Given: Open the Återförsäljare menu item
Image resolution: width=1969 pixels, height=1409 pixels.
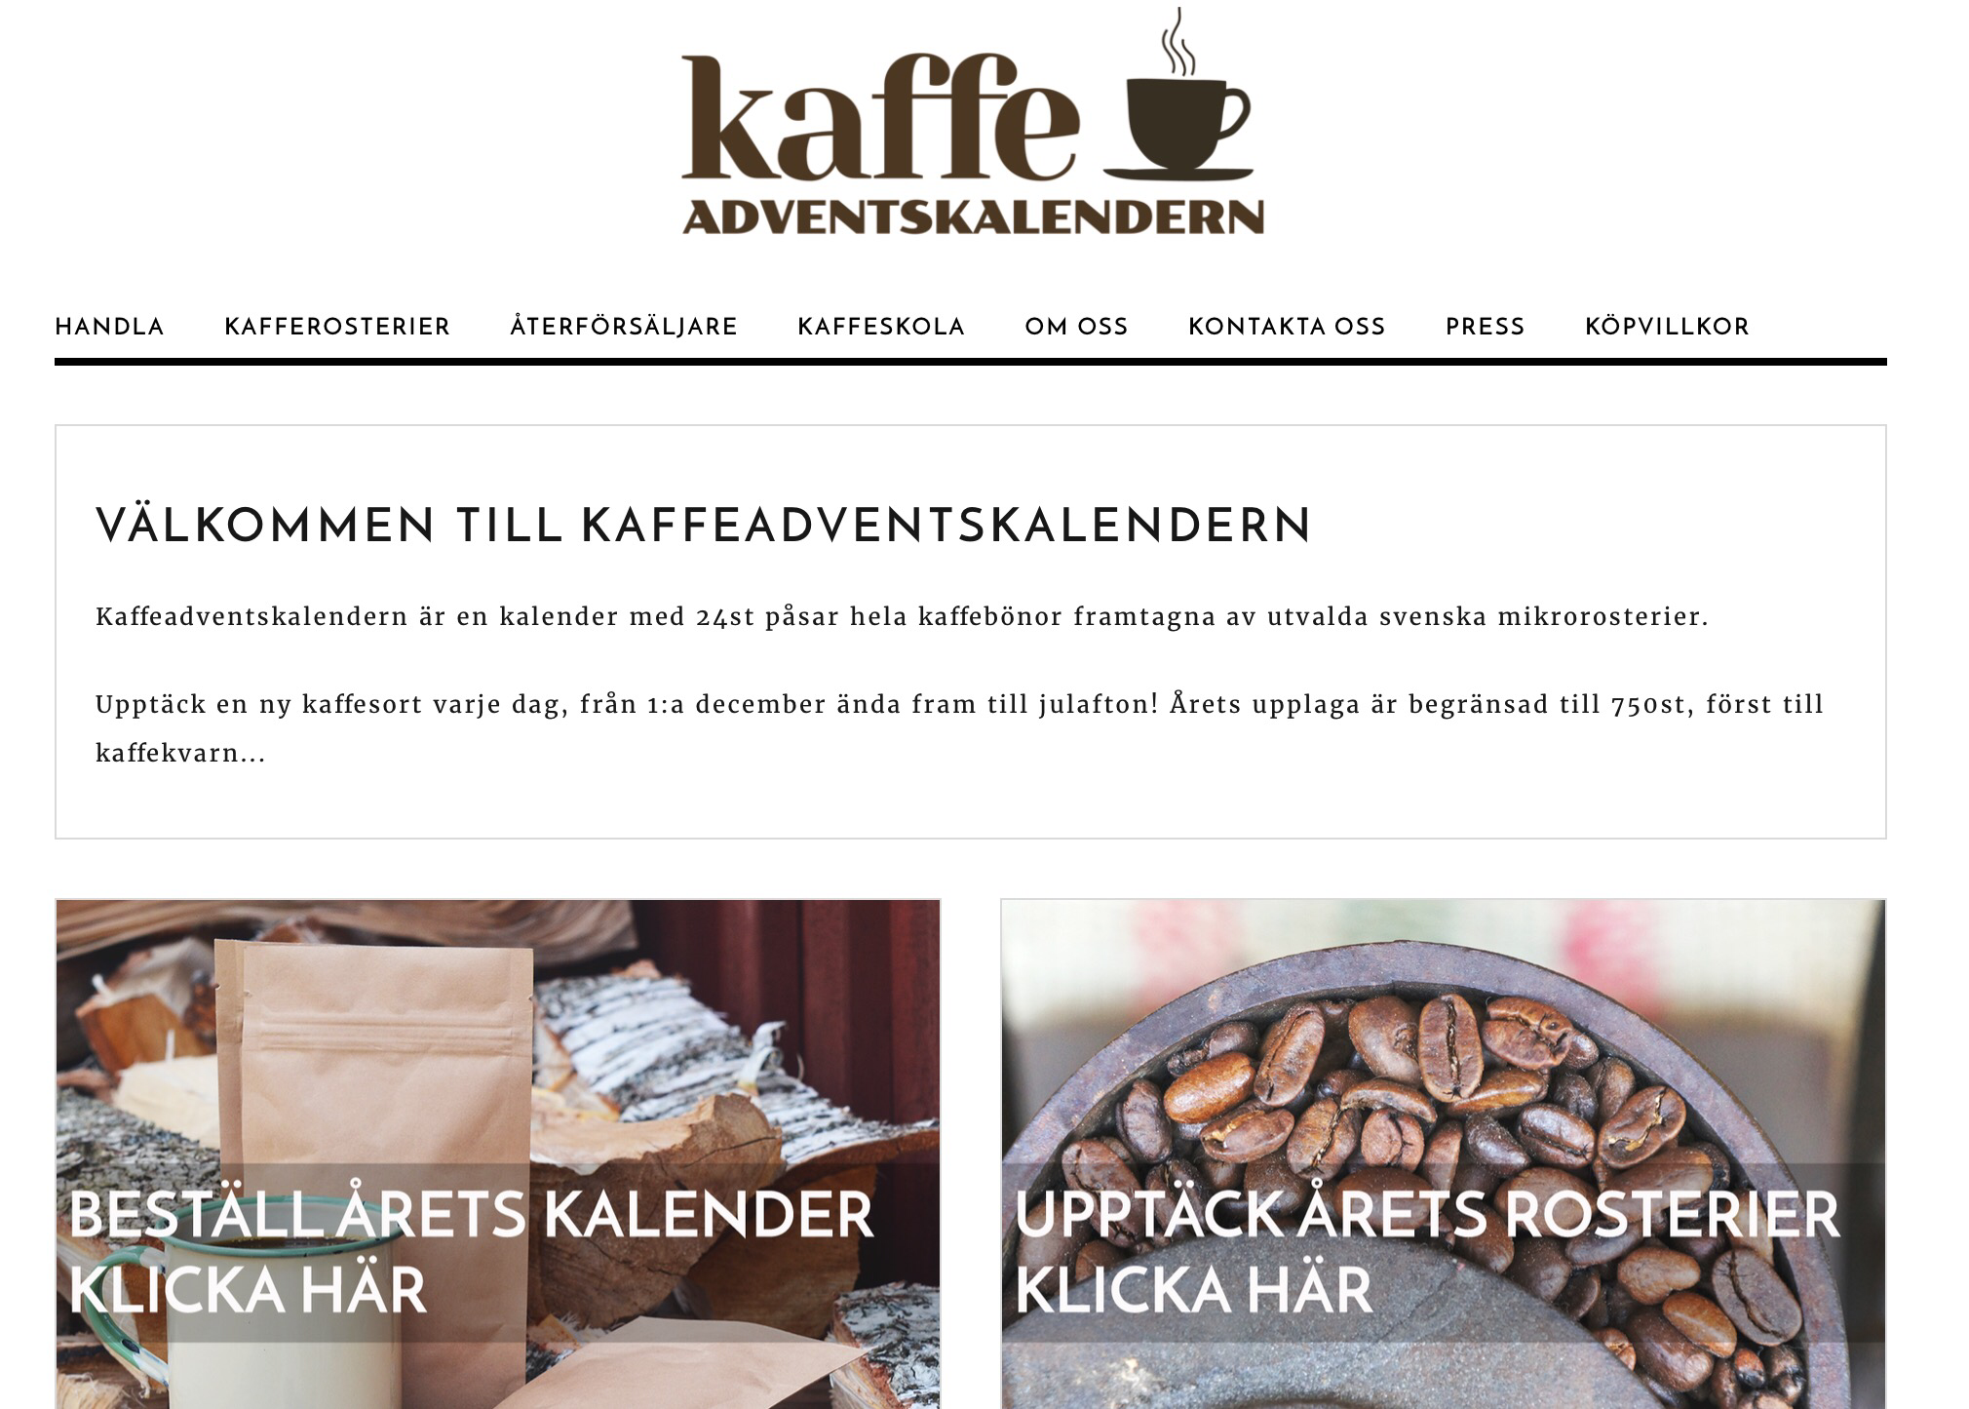Looking at the screenshot, I should click(624, 327).
